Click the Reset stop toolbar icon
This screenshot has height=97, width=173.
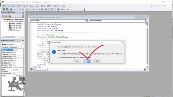(x=39, y=9)
